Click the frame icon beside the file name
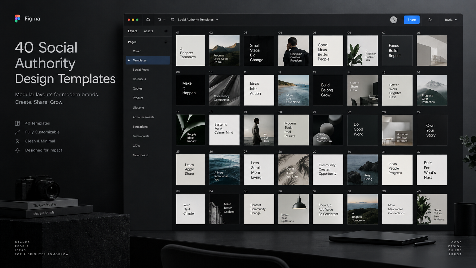Viewport: 476px width, 268px height. [x=173, y=20]
